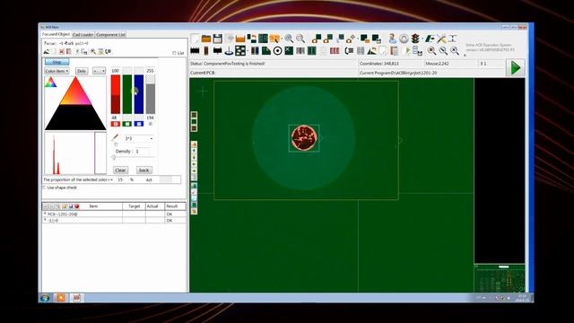
Task: Toggle the blue channel checkbox below blue bar
Action: pyautogui.click(x=139, y=124)
